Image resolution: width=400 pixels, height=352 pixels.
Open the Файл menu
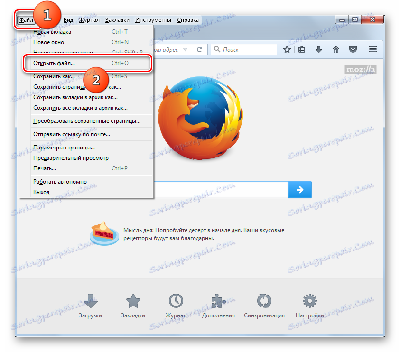tap(26, 20)
